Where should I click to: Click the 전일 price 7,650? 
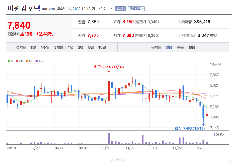click(93, 22)
